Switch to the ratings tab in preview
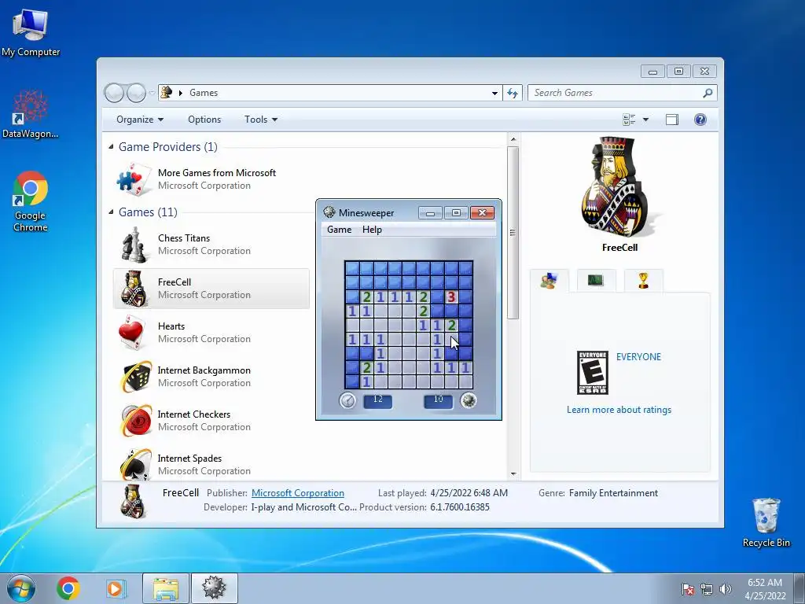The height and width of the screenshot is (604, 805). pyautogui.click(x=549, y=281)
